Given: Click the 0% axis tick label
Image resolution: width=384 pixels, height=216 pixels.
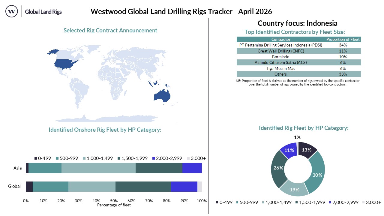Looking at the screenshot, I should coord(26,201).
